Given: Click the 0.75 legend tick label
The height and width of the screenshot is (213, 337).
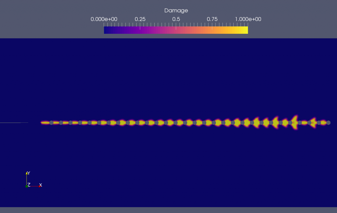Looking at the screenshot, I should pyautogui.click(x=212, y=19).
